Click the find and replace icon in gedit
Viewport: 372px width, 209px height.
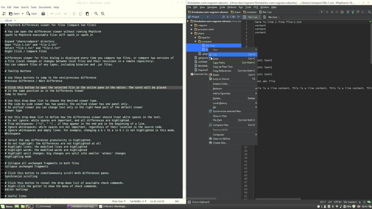(103, 14)
